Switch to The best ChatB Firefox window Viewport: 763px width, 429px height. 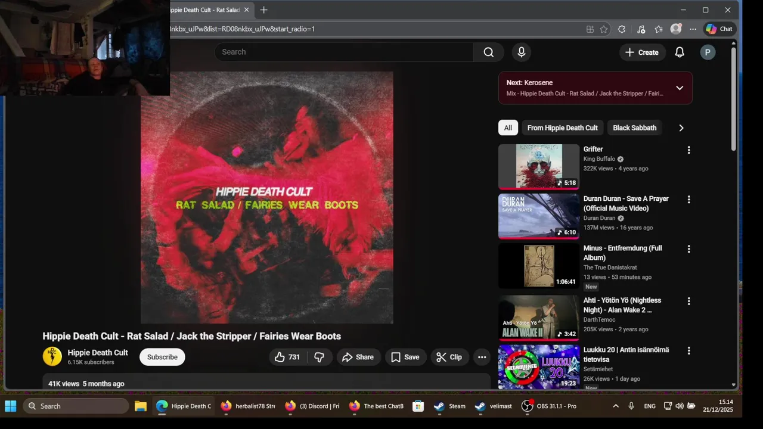(x=377, y=406)
